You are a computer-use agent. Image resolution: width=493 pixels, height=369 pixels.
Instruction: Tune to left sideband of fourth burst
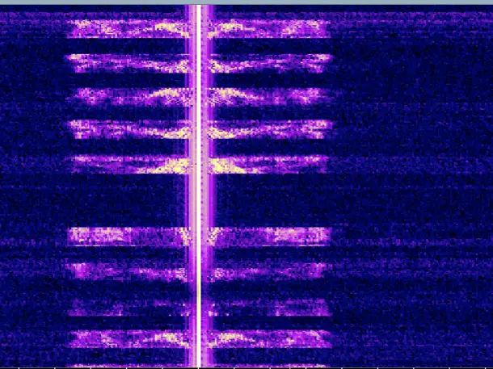(x=129, y=128)
